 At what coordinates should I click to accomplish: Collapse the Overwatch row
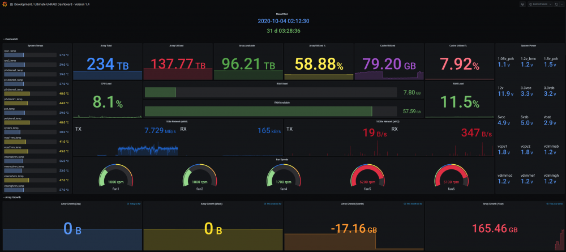pos(11,39)
